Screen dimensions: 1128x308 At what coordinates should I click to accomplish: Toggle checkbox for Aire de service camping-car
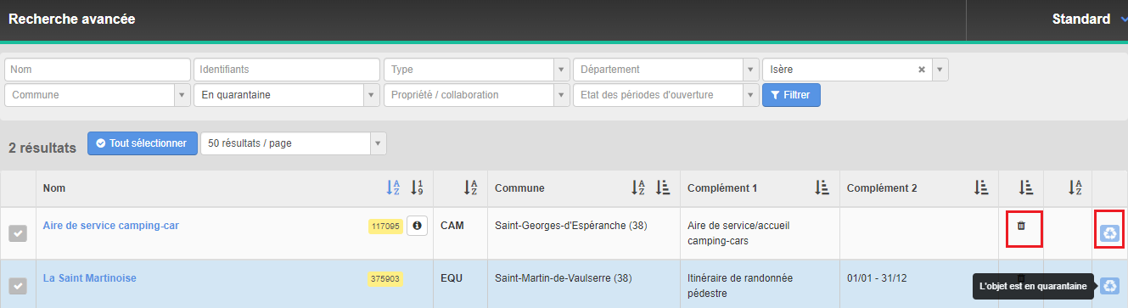click(18, 233)
